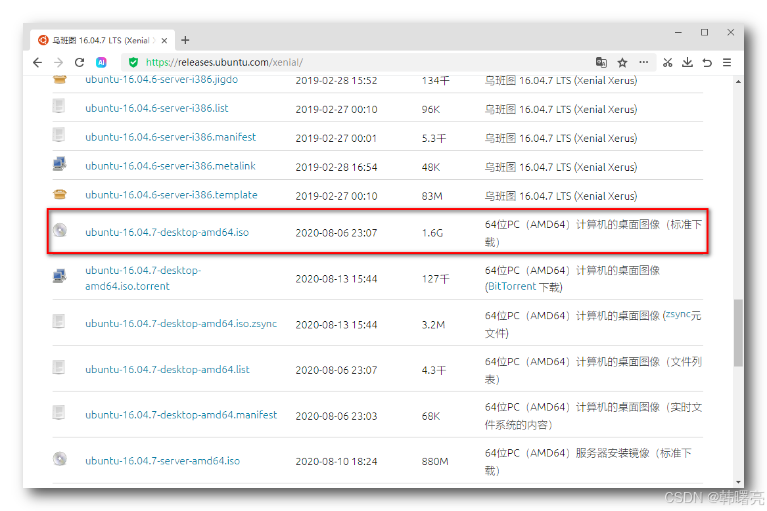Reload the releases.ubuntu.com page
This screenshot has height=511, width=767.
coord(80,62)
